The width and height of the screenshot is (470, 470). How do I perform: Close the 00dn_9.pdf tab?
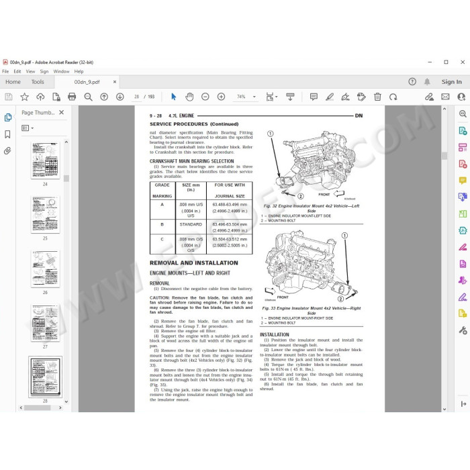coord(115,82)
